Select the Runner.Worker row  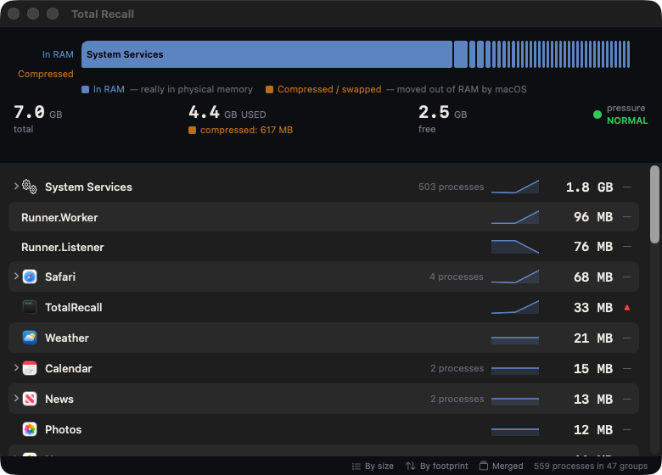pos(323,217)
